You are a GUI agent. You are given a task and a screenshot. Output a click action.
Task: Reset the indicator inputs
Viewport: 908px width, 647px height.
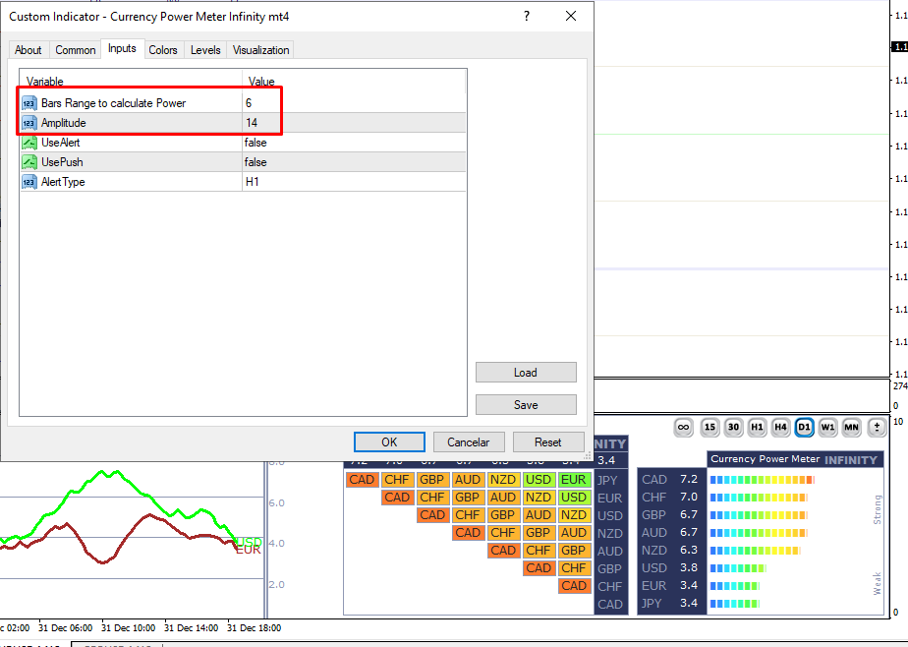tap(547, 441)
